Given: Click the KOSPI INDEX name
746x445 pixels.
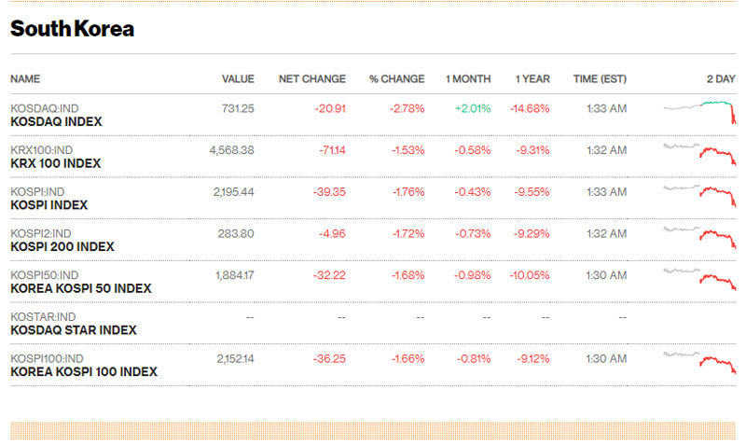Looking at the screenshot, I should (x=48, y=205).
